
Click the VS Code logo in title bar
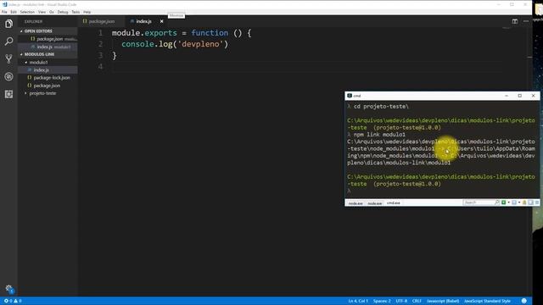click(4, 4)
